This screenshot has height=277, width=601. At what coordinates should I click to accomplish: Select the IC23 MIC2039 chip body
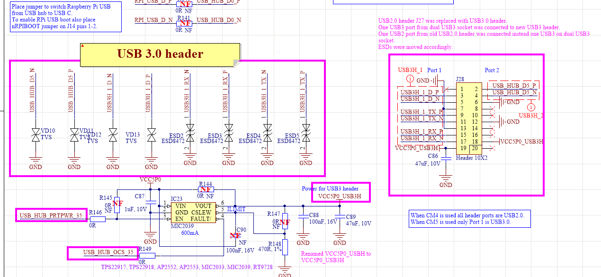click(x=193, y=213)
